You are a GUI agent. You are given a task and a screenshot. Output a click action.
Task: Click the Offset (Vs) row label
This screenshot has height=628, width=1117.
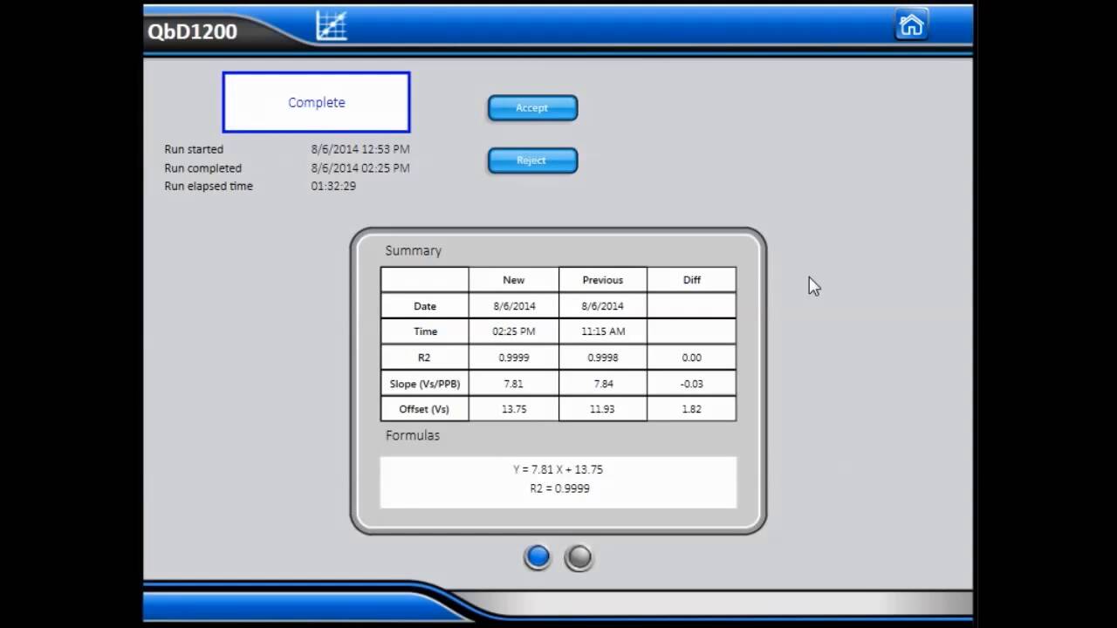(x=425, y=409)
